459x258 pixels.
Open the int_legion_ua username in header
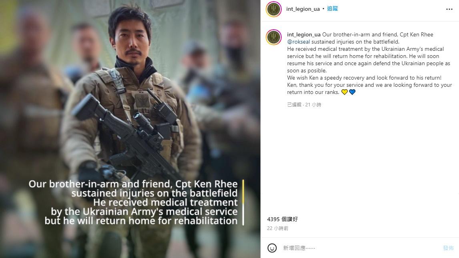coord(303,9)
